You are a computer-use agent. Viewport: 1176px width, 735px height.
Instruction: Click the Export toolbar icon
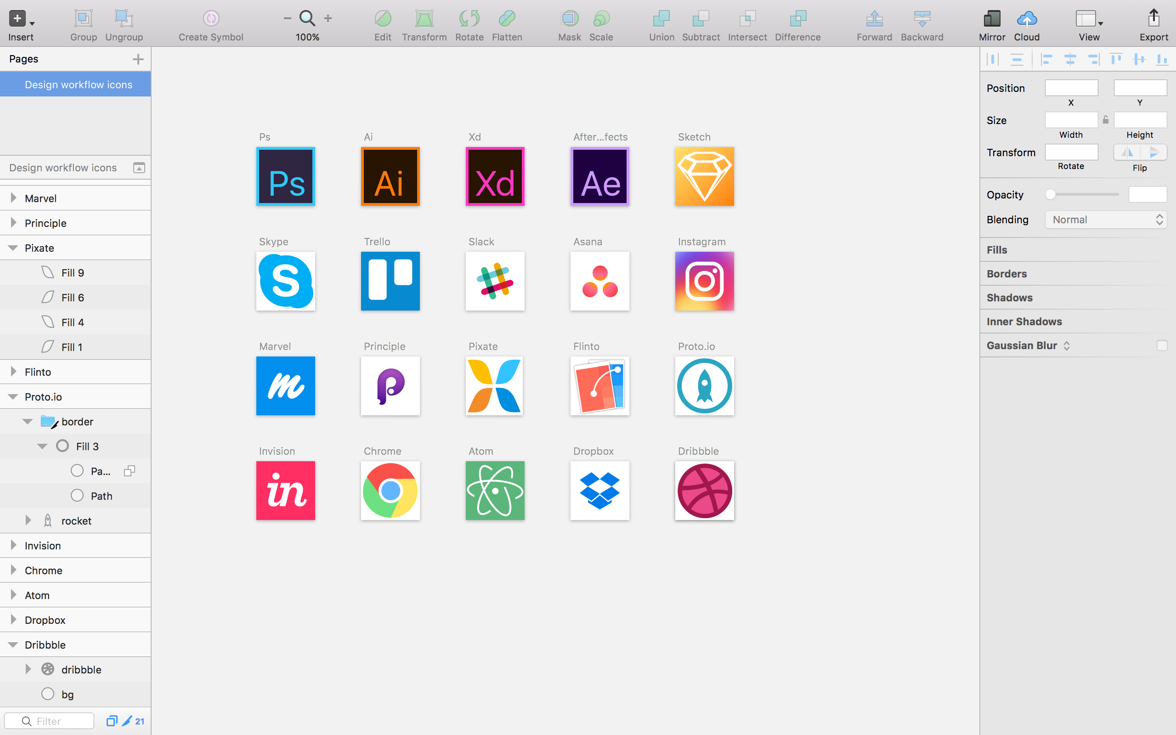(x=1153, y=18)
